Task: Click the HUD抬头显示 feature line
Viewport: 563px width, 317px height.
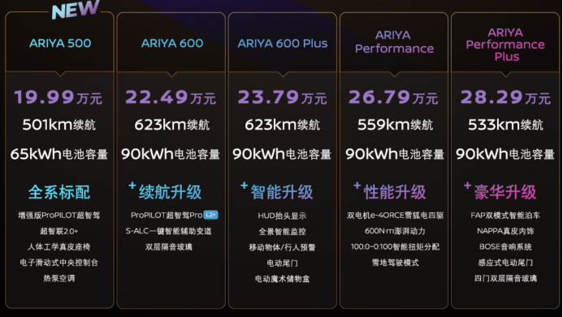Action: tap(282, 216)
